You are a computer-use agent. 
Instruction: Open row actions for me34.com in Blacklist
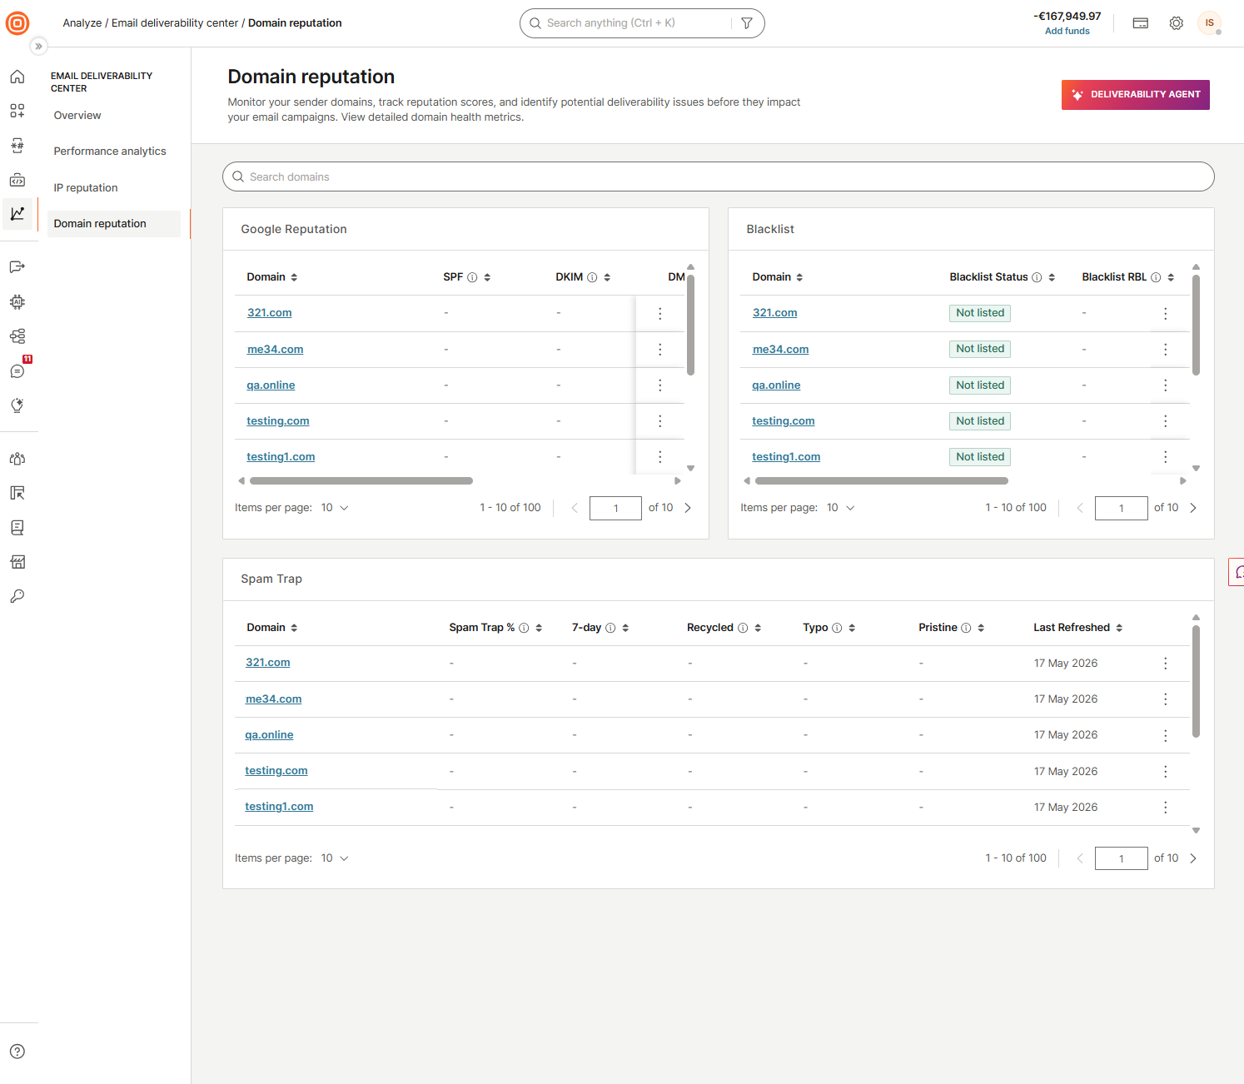(x=1166, y=350)
